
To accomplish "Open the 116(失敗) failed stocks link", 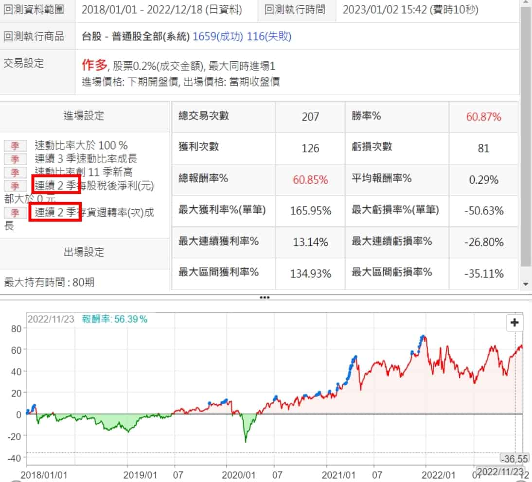I will 269,36.
